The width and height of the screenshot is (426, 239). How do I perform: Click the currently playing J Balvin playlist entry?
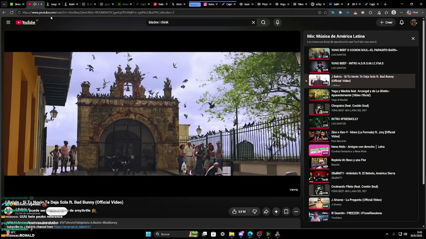tap(360, 81)
